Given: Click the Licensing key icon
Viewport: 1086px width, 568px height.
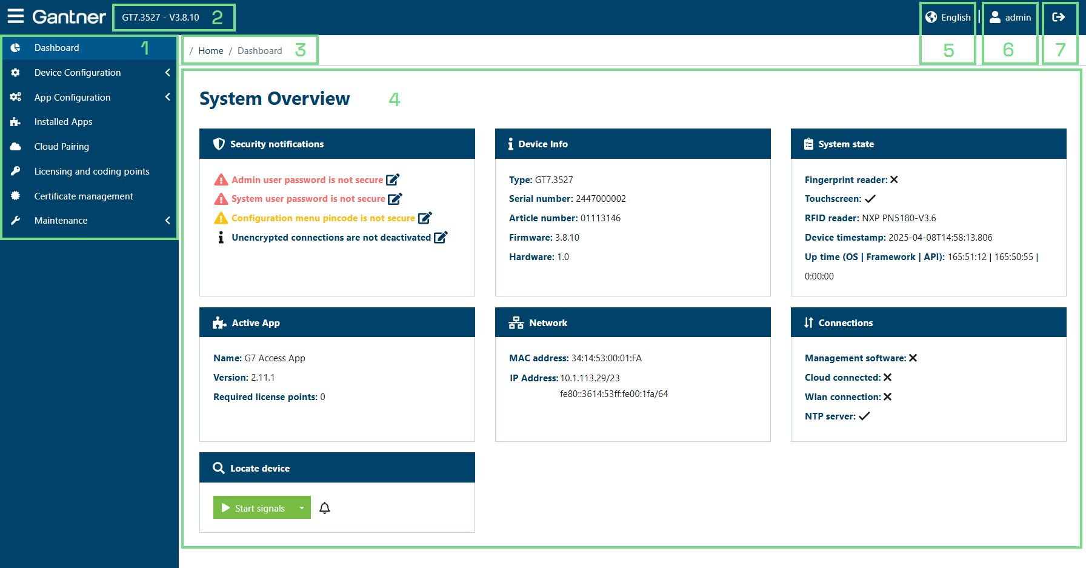Looking at the screenshot, I should (x=16, y=171).
